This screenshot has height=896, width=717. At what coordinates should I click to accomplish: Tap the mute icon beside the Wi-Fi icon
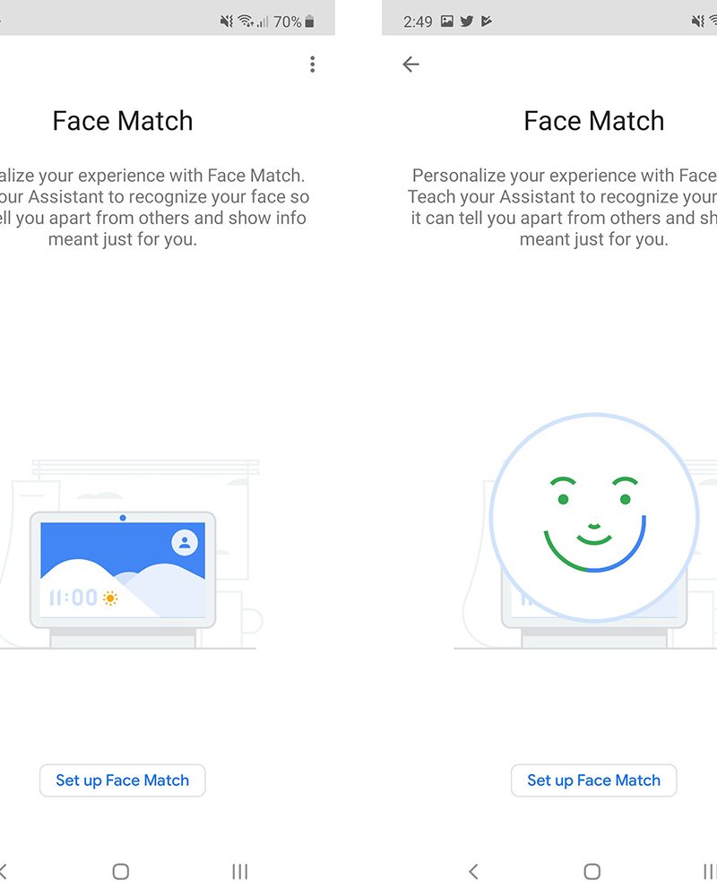click(x=226, y=22)
